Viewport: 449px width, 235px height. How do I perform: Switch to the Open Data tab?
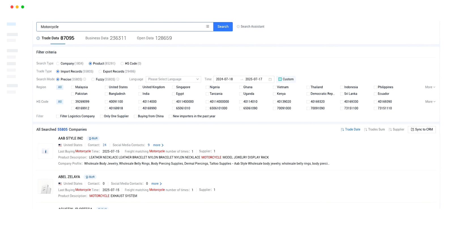[x=154, y=38]
